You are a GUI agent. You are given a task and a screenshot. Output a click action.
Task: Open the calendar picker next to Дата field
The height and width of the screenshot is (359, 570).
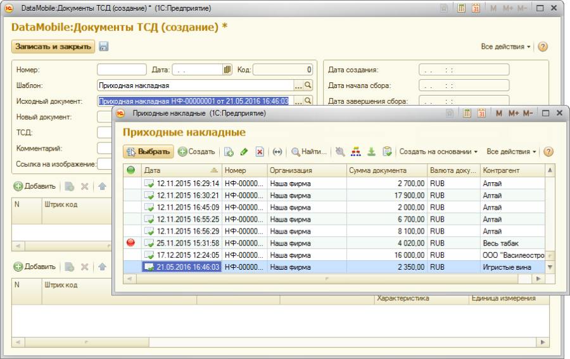click(227, 70)
